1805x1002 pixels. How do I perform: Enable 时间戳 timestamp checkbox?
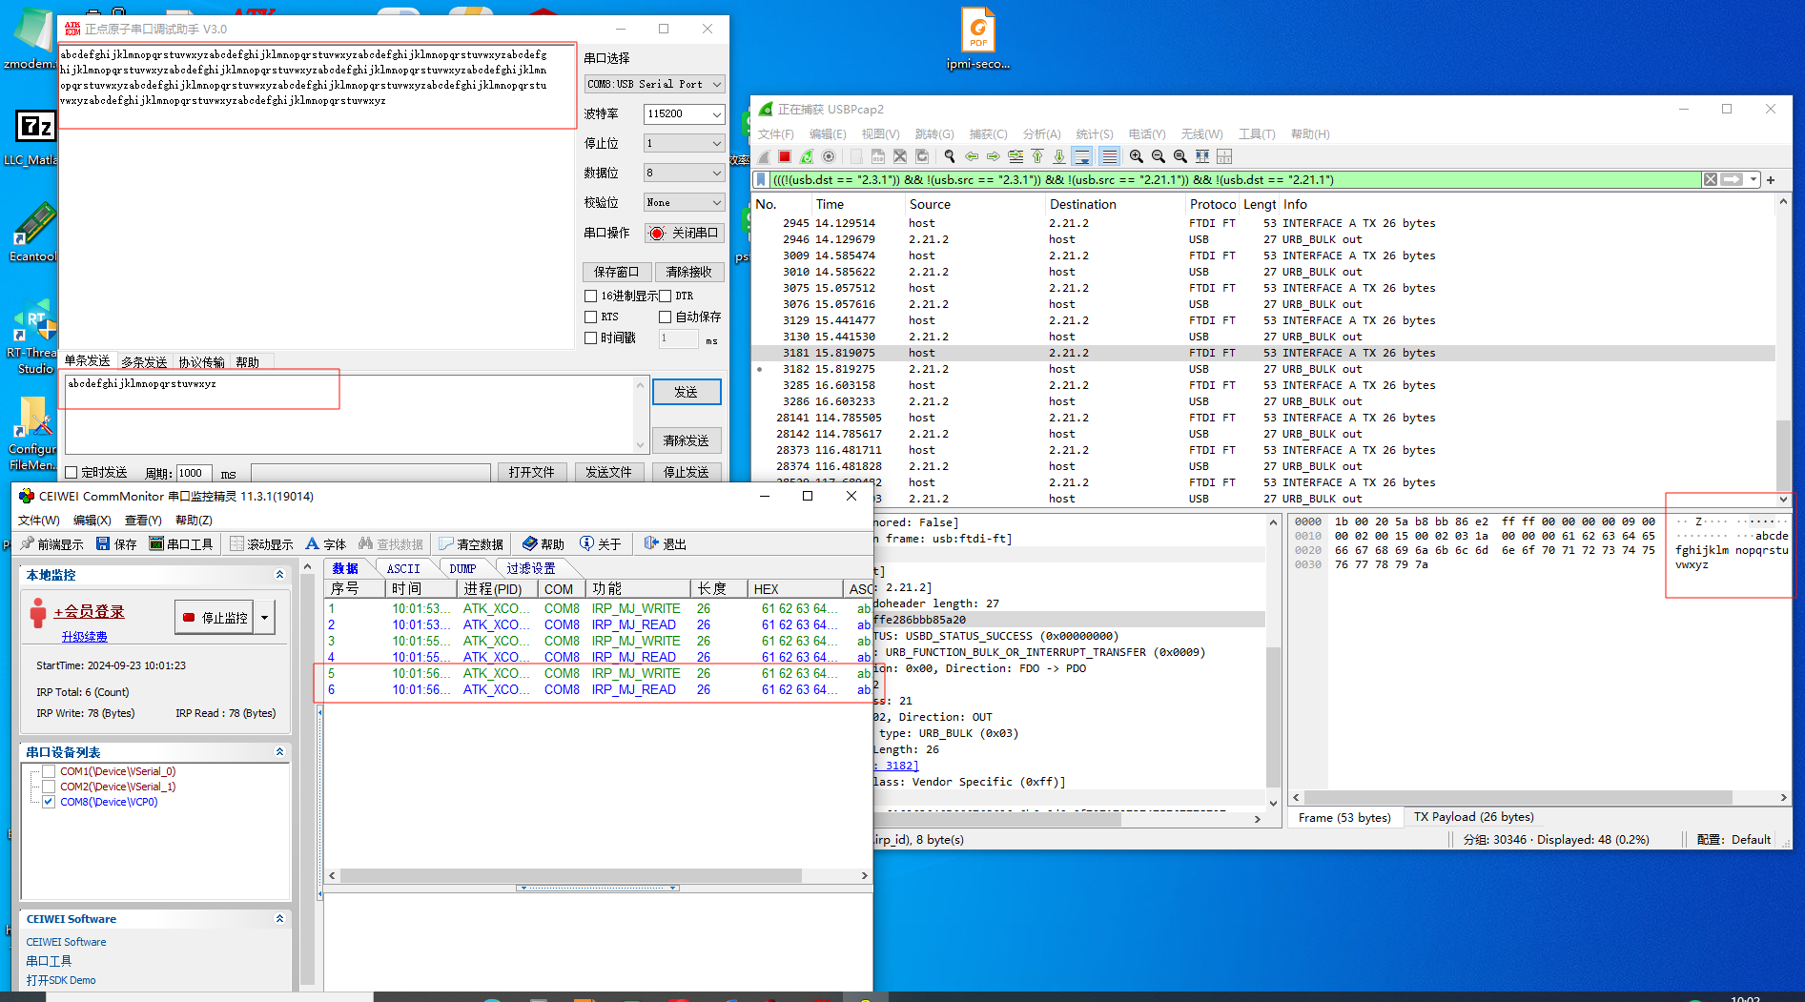click(590, 337)
